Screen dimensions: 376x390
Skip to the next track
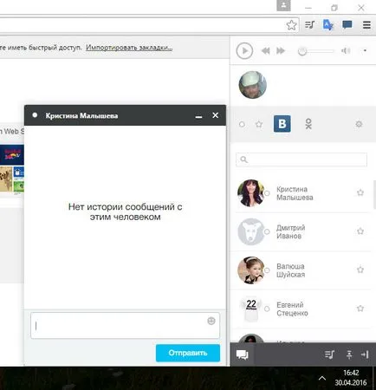click(281, 51)
